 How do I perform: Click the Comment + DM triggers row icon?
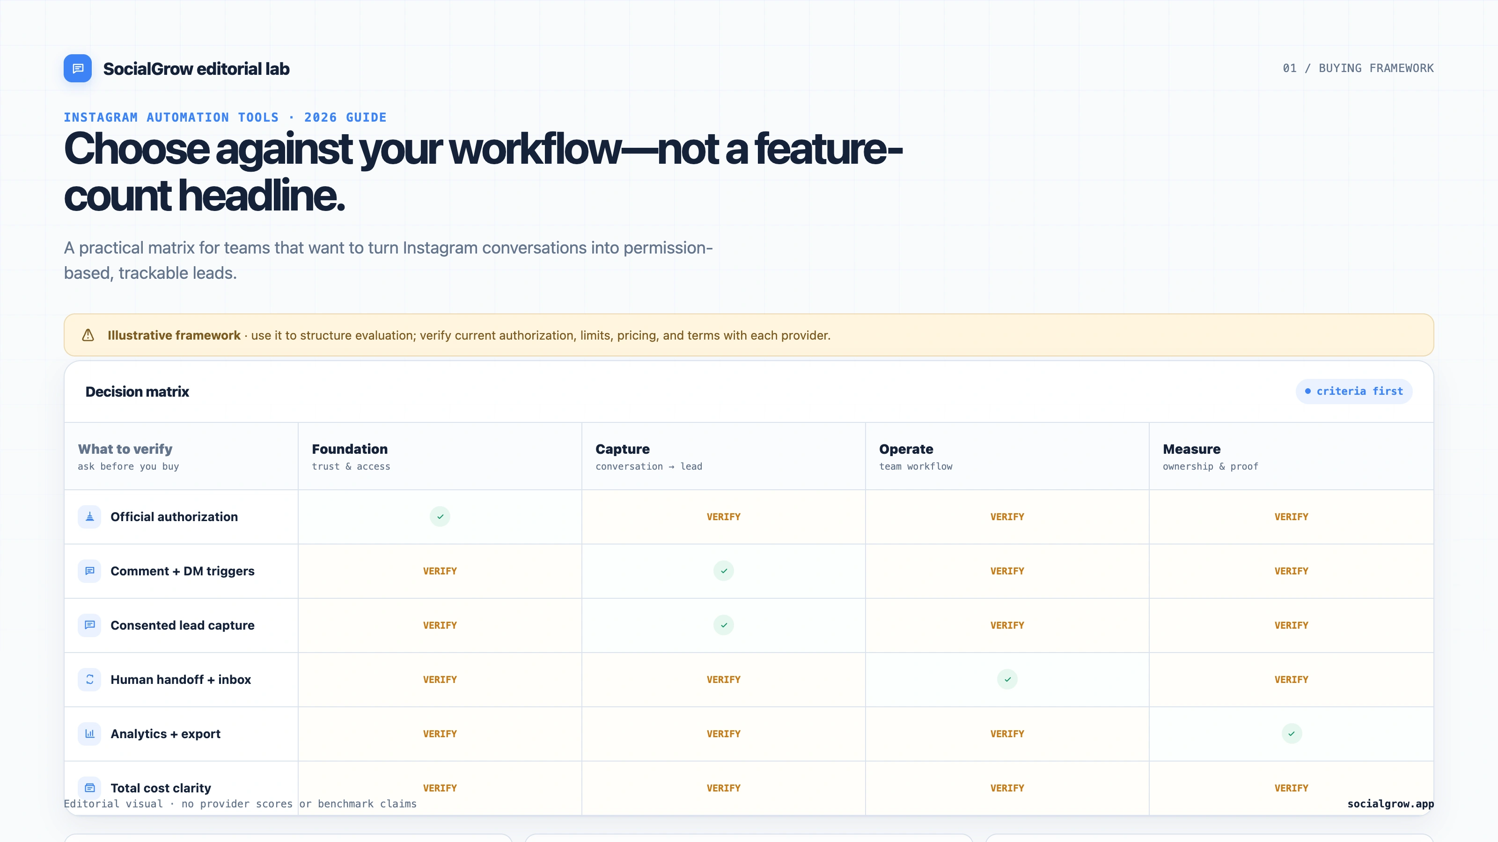(89, 571)
